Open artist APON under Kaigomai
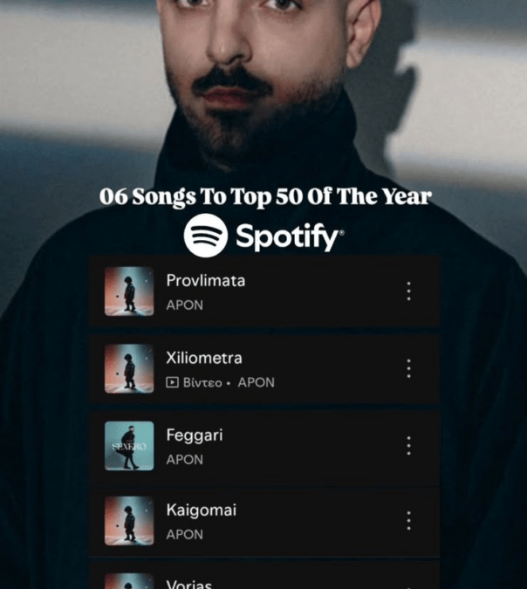 (x=184, y=535)
